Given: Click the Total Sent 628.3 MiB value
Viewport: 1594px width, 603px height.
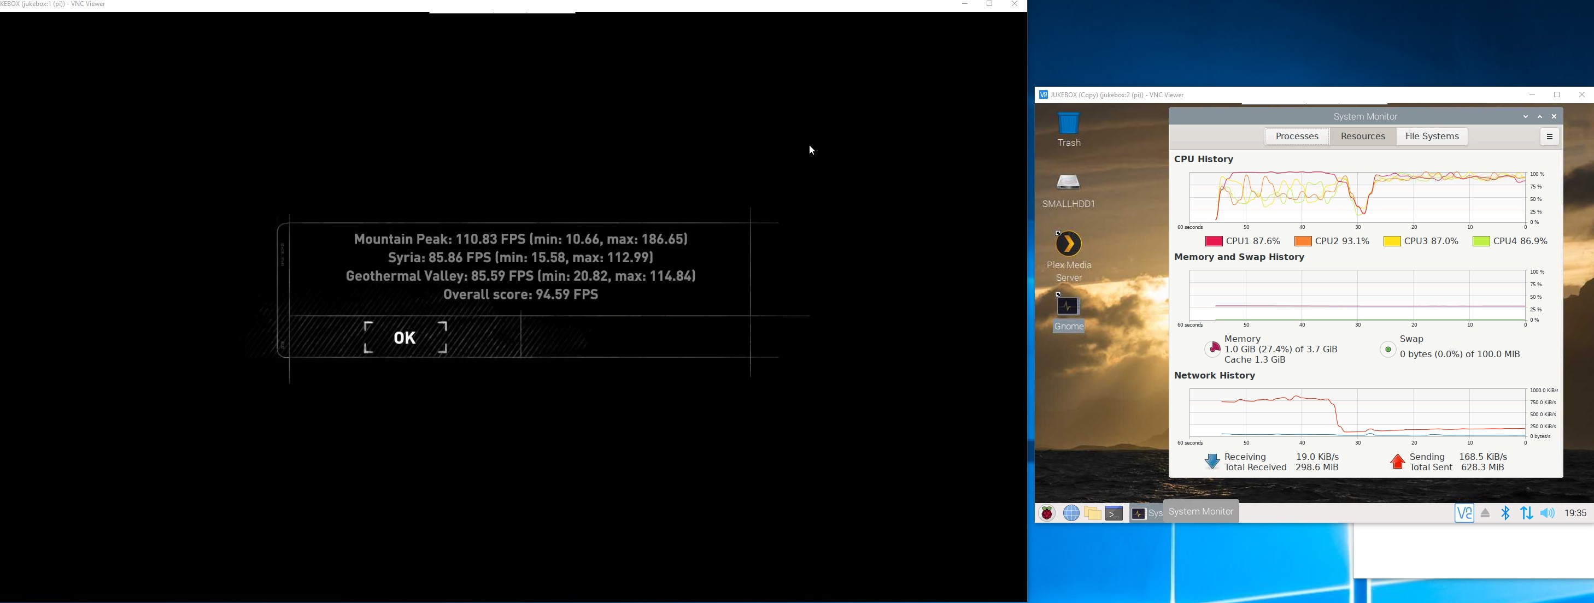Looking at the screenshot, I should coord(1482,468).
